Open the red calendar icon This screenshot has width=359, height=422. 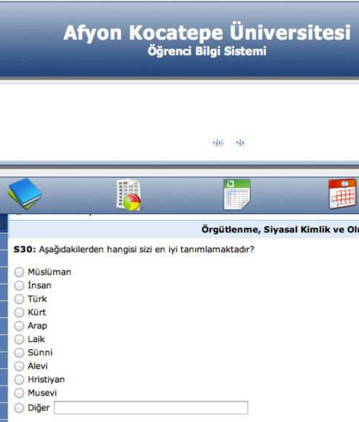tap(343, 194)
